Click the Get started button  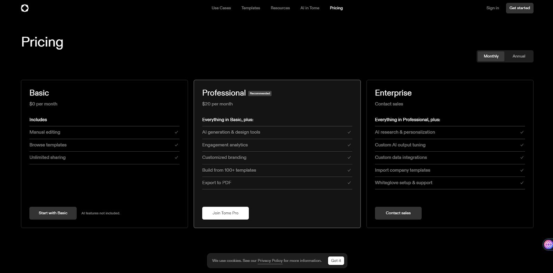(519, 8)
